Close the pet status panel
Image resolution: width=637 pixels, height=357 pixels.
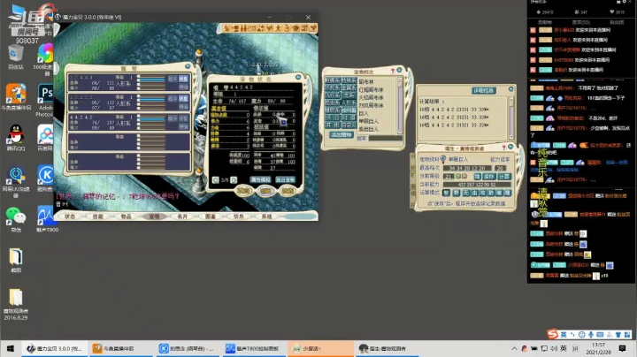(x=298, y=77)
